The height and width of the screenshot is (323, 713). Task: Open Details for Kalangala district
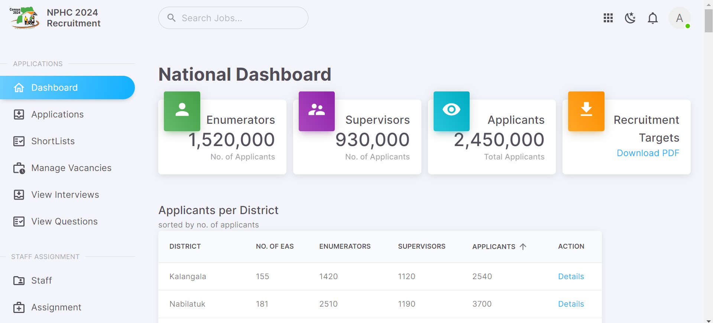tap(571, 277)
